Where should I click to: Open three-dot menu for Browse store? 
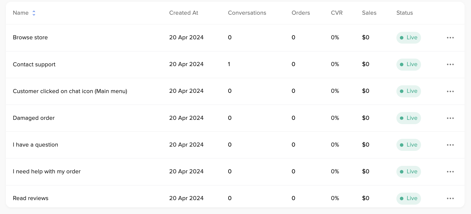point(450,38)
